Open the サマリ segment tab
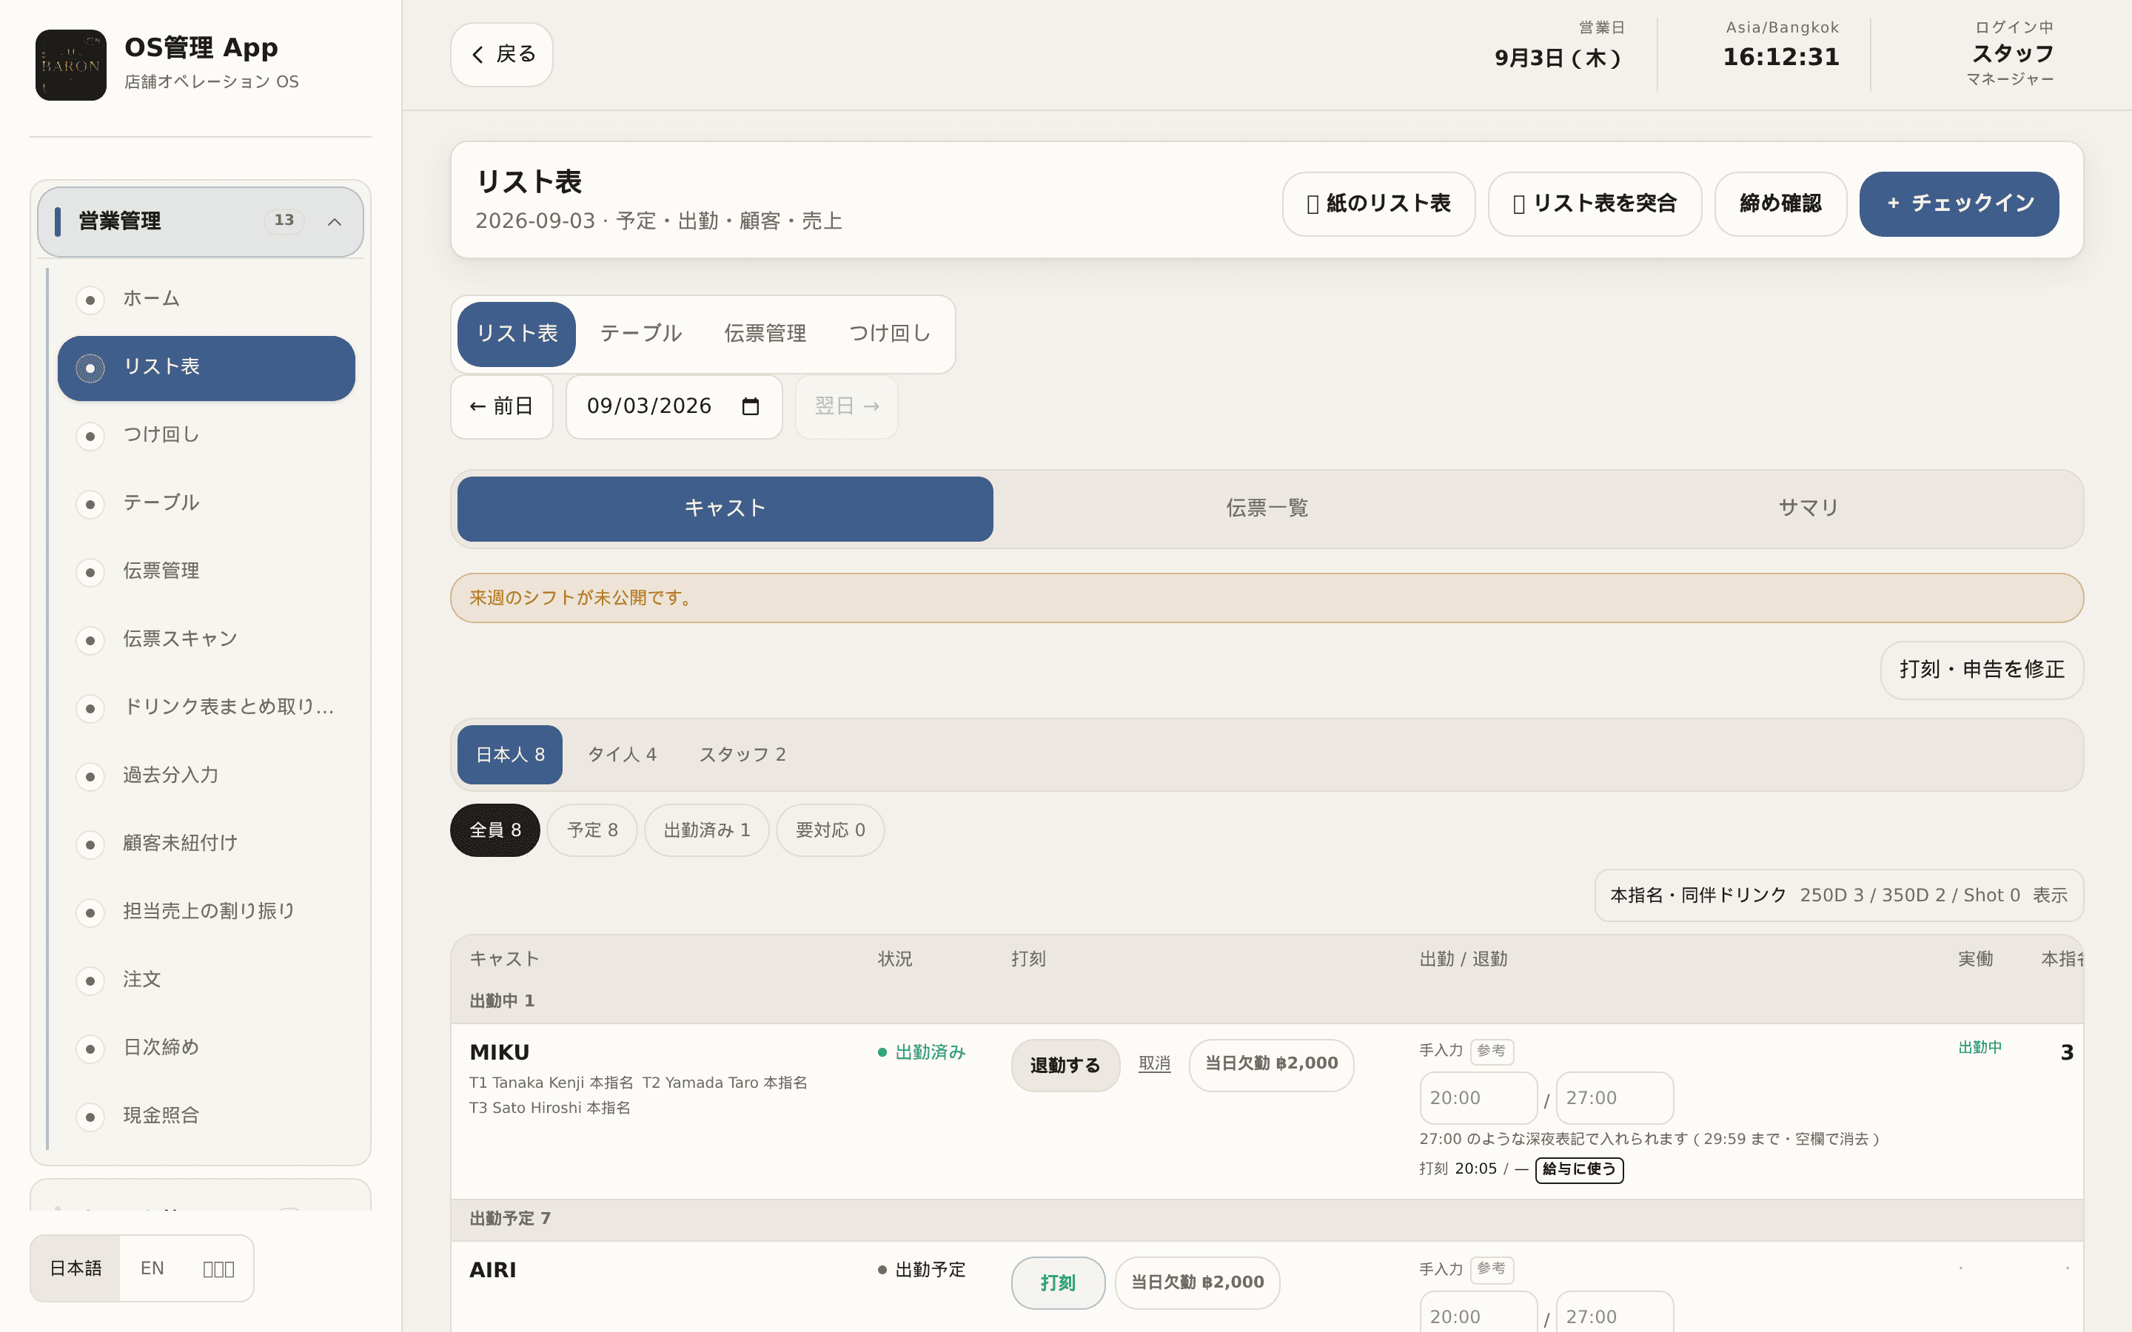This screenshot has height=1332, width=2132. pyautogui.click(x=1808, y=508)
